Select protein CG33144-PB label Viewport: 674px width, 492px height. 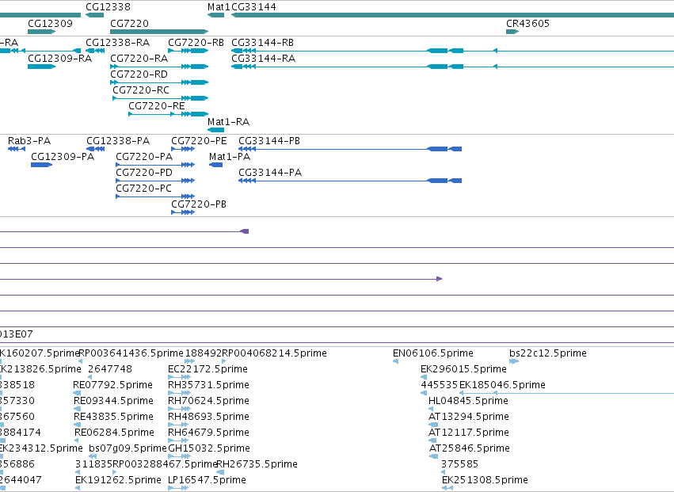269,141
